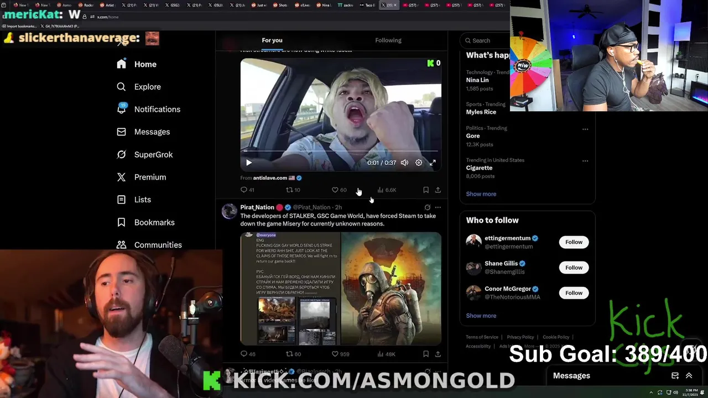
Task: Open the Messages envelope in sidebar
Action: (x=121, y=132)
